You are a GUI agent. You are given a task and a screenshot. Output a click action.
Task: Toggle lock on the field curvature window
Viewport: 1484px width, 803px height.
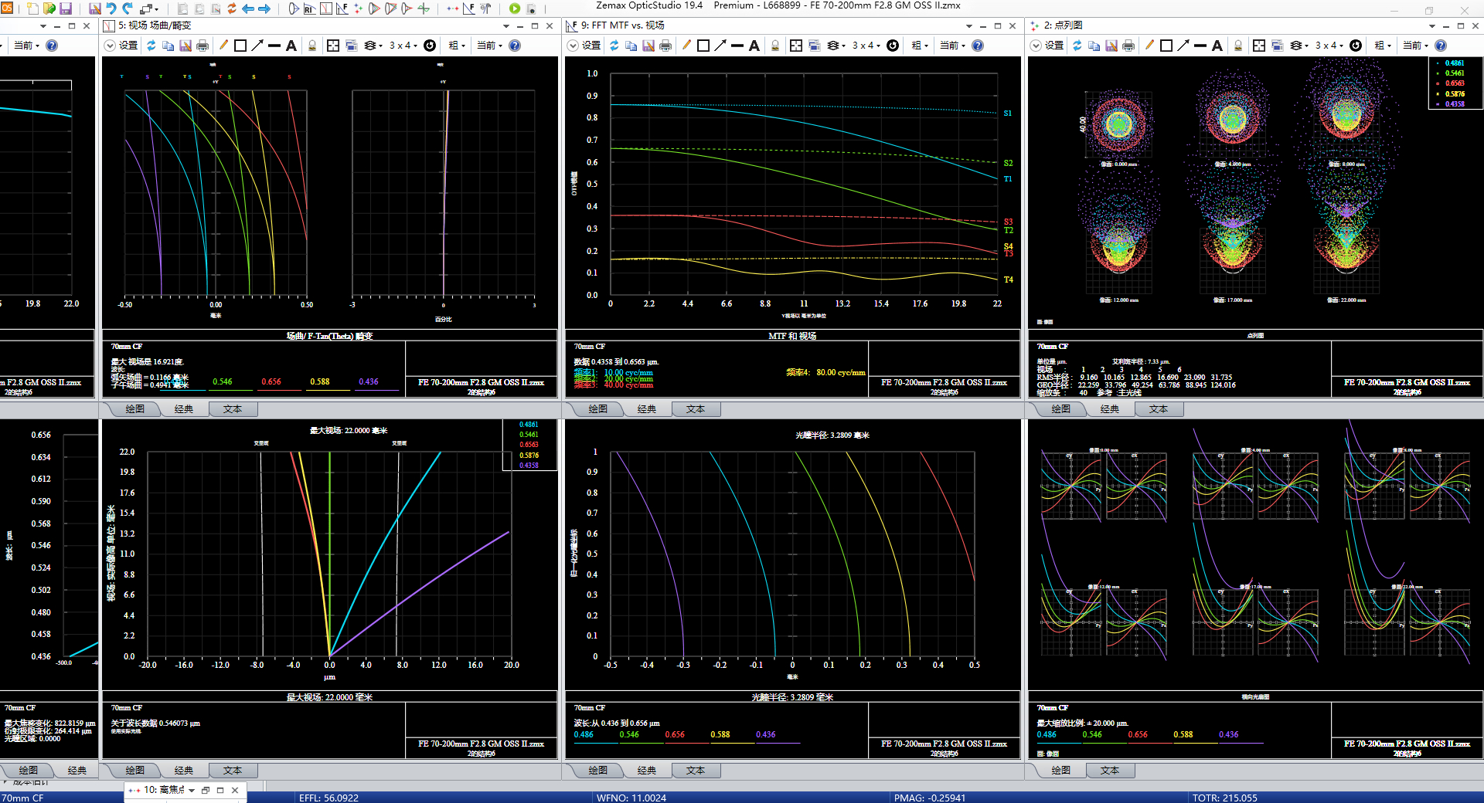312,46
